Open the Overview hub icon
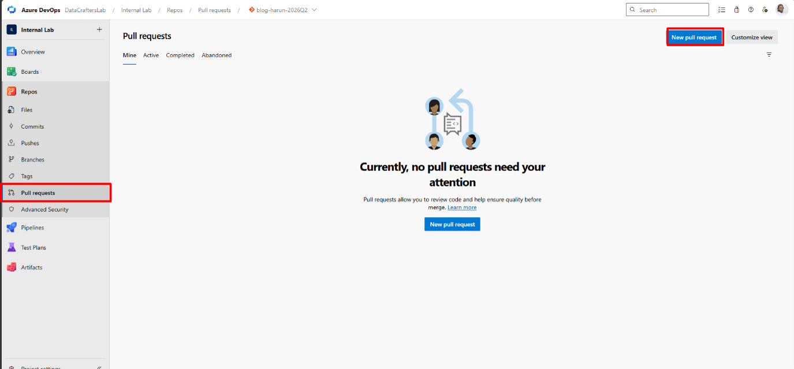This screenshot has width=794, height=369. 12,51
